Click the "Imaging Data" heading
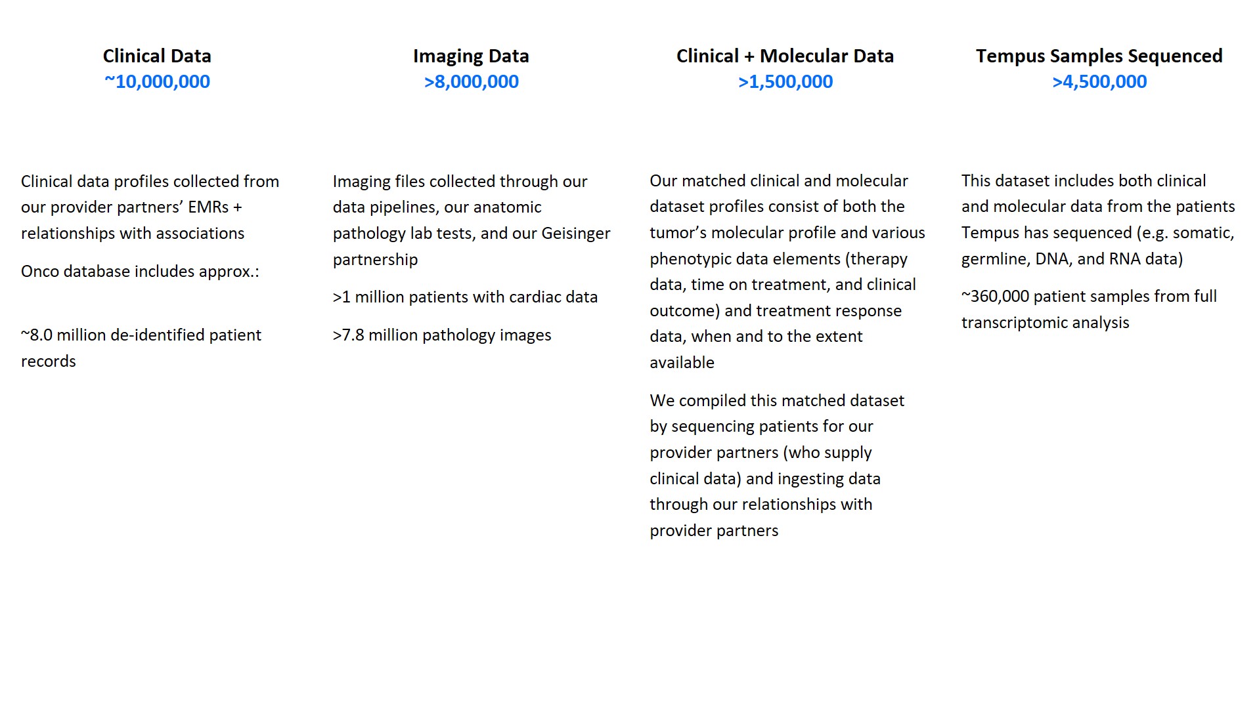The width and height of the screenshot is (1257, 727). 471,56
